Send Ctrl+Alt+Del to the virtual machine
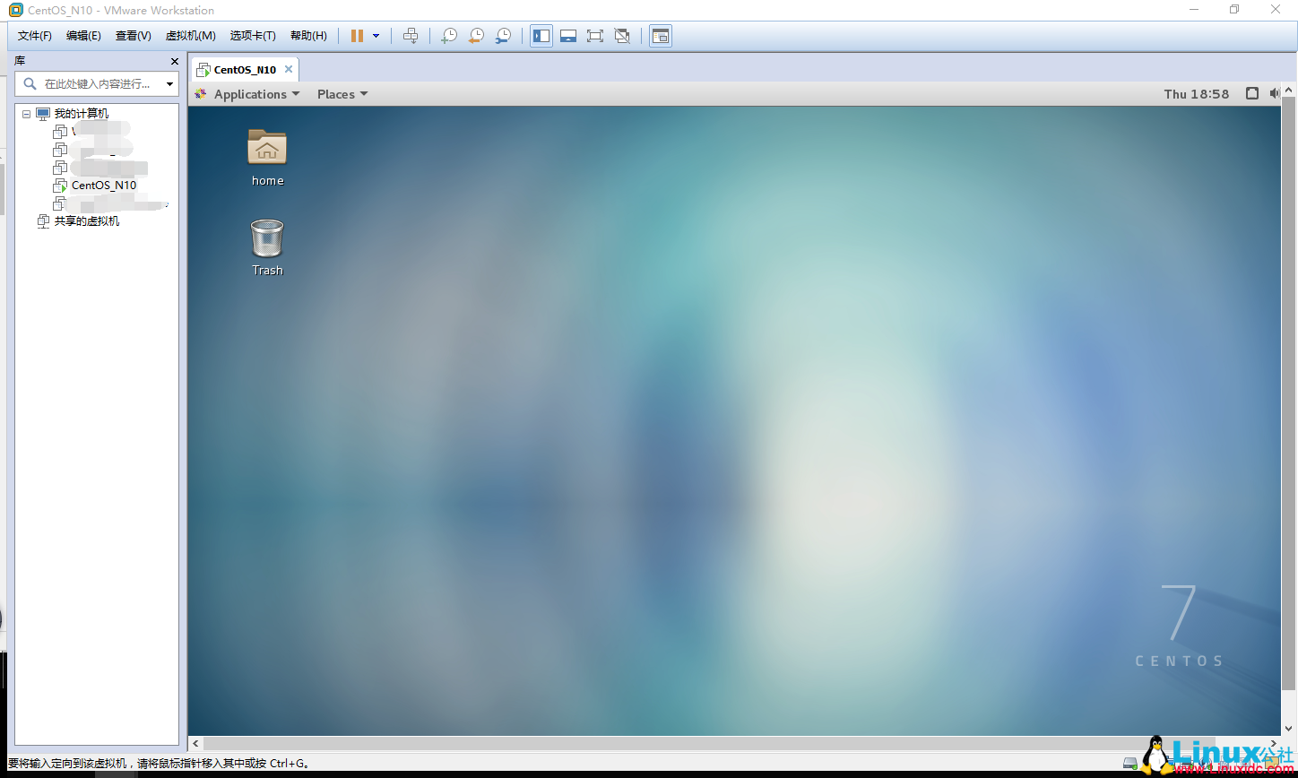Image resolution: width=1298 pixels, height=778 pixels. pos(411,35)
